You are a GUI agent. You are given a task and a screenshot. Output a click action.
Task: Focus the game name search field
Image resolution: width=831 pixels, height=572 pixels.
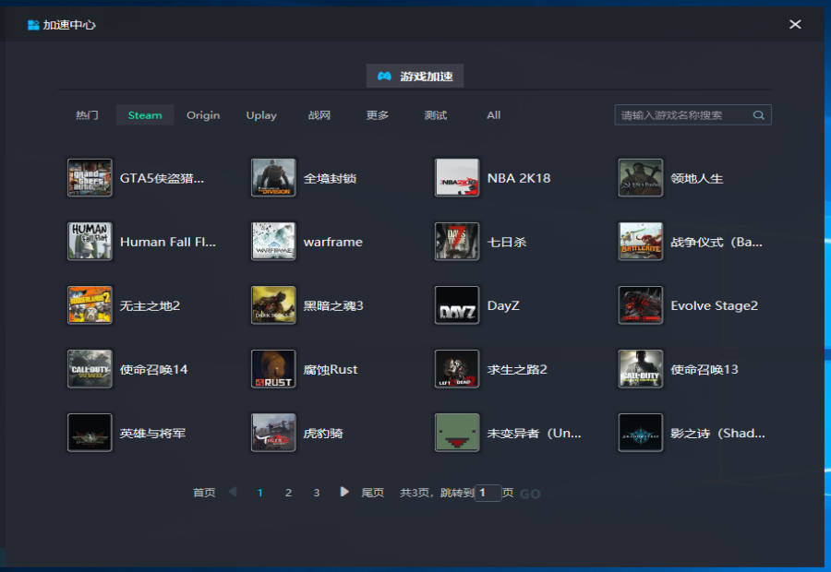coord(683,115)
